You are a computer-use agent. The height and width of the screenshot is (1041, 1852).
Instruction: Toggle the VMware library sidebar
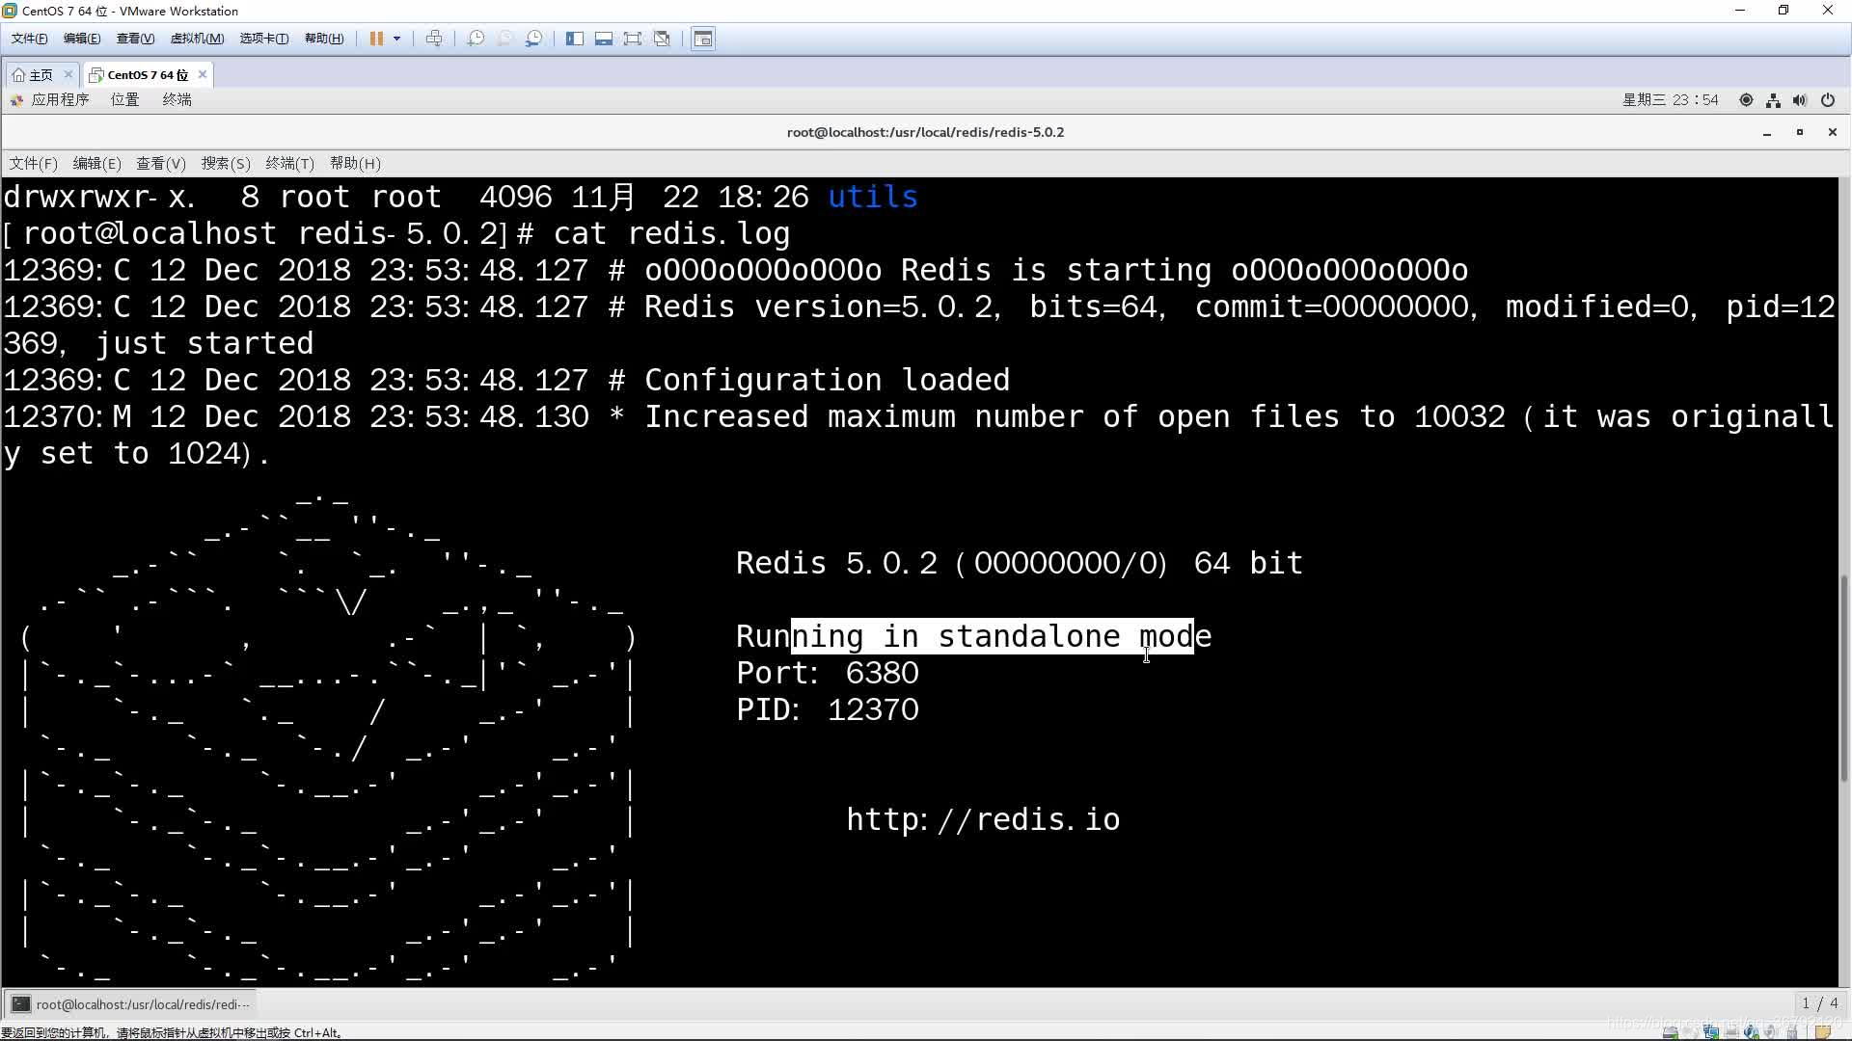[x=575, y=39]
